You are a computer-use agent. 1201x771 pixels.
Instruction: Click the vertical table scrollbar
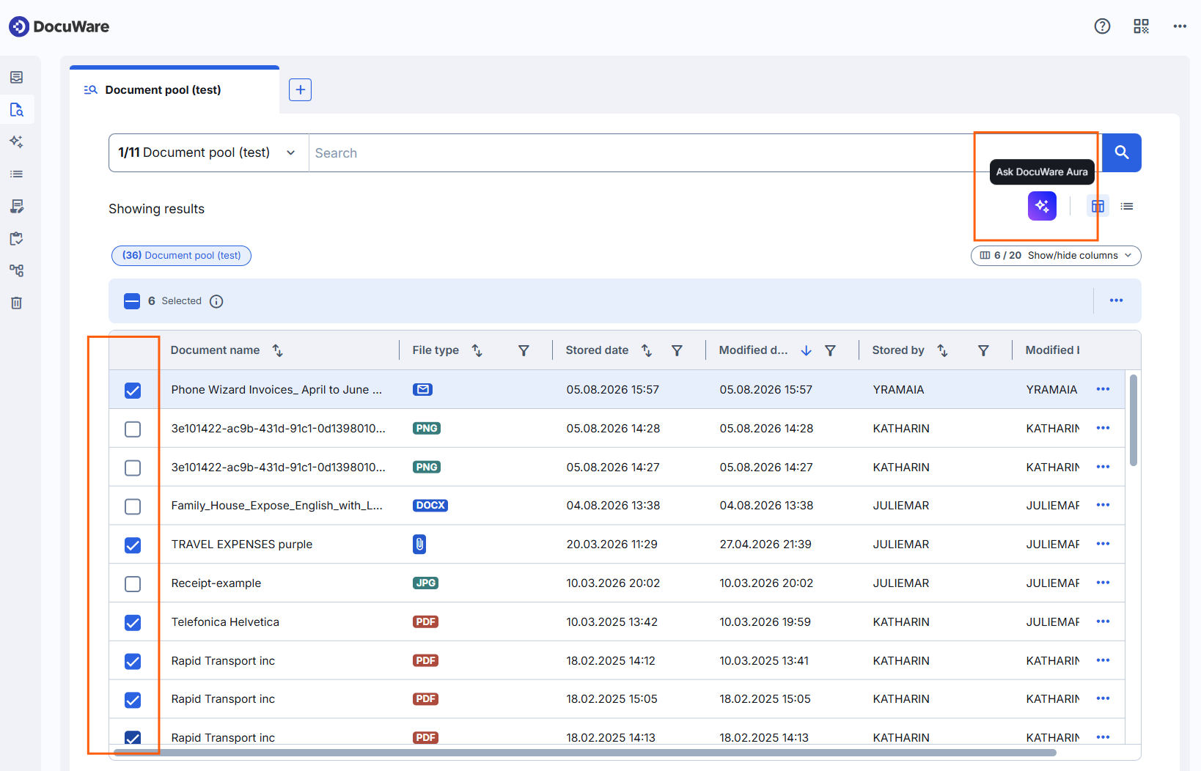coord(1134,420)
